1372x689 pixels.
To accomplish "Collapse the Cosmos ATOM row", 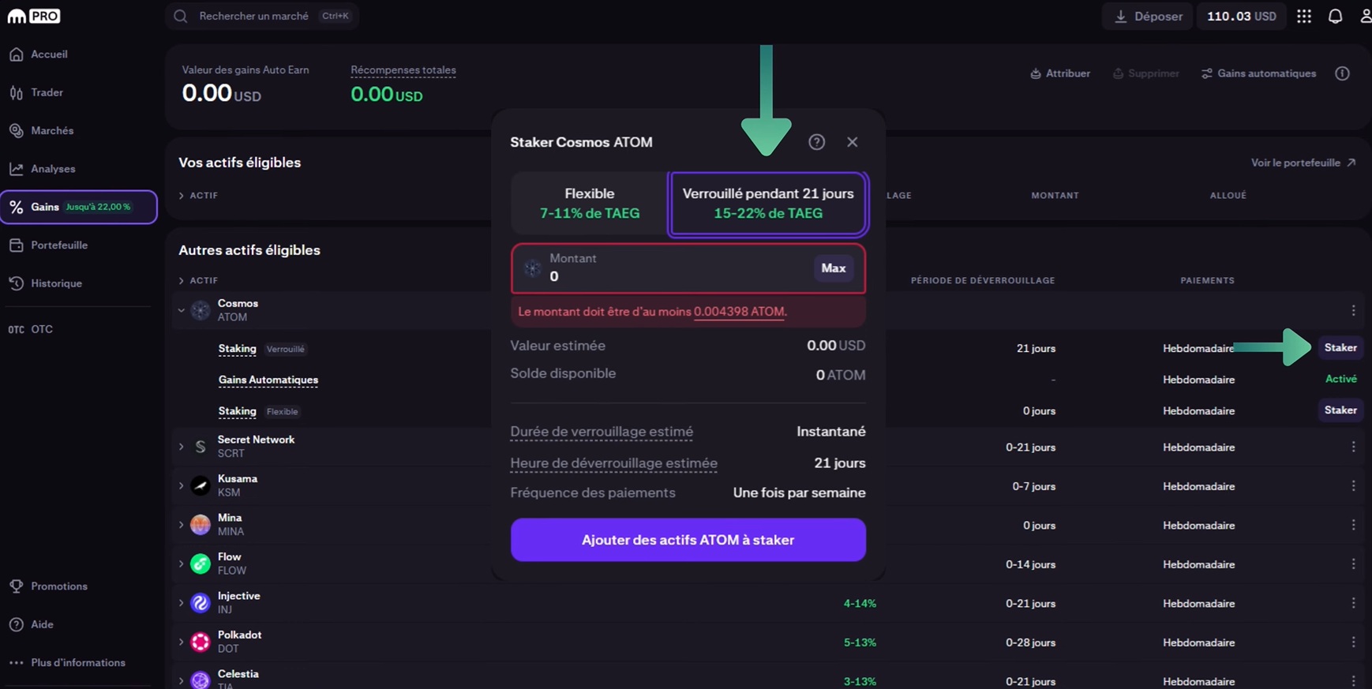I will pos(182,310).
